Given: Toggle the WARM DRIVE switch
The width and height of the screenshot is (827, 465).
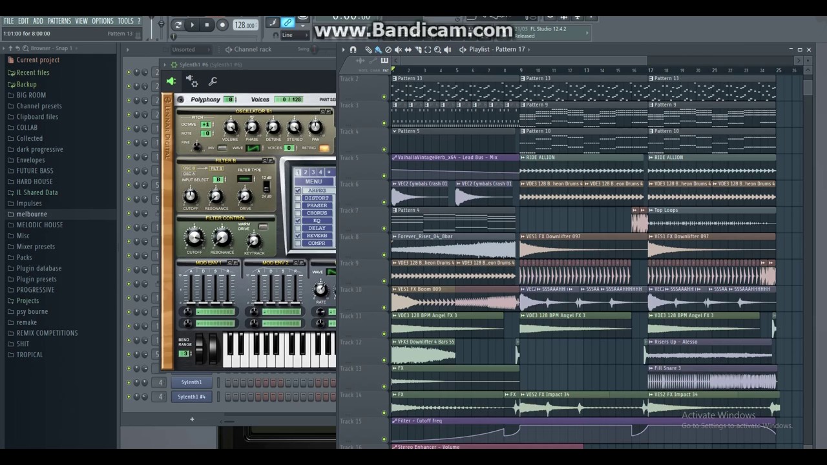Looking at the screenshot, I should point(263,227).
